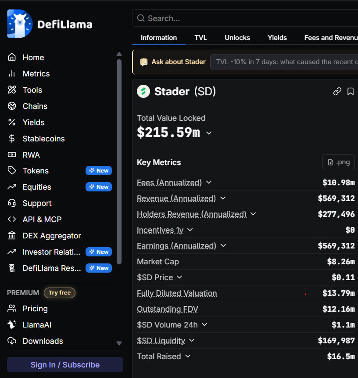
Task: Click the Tools ruler-pencil icon
Action: coord(12,90)
